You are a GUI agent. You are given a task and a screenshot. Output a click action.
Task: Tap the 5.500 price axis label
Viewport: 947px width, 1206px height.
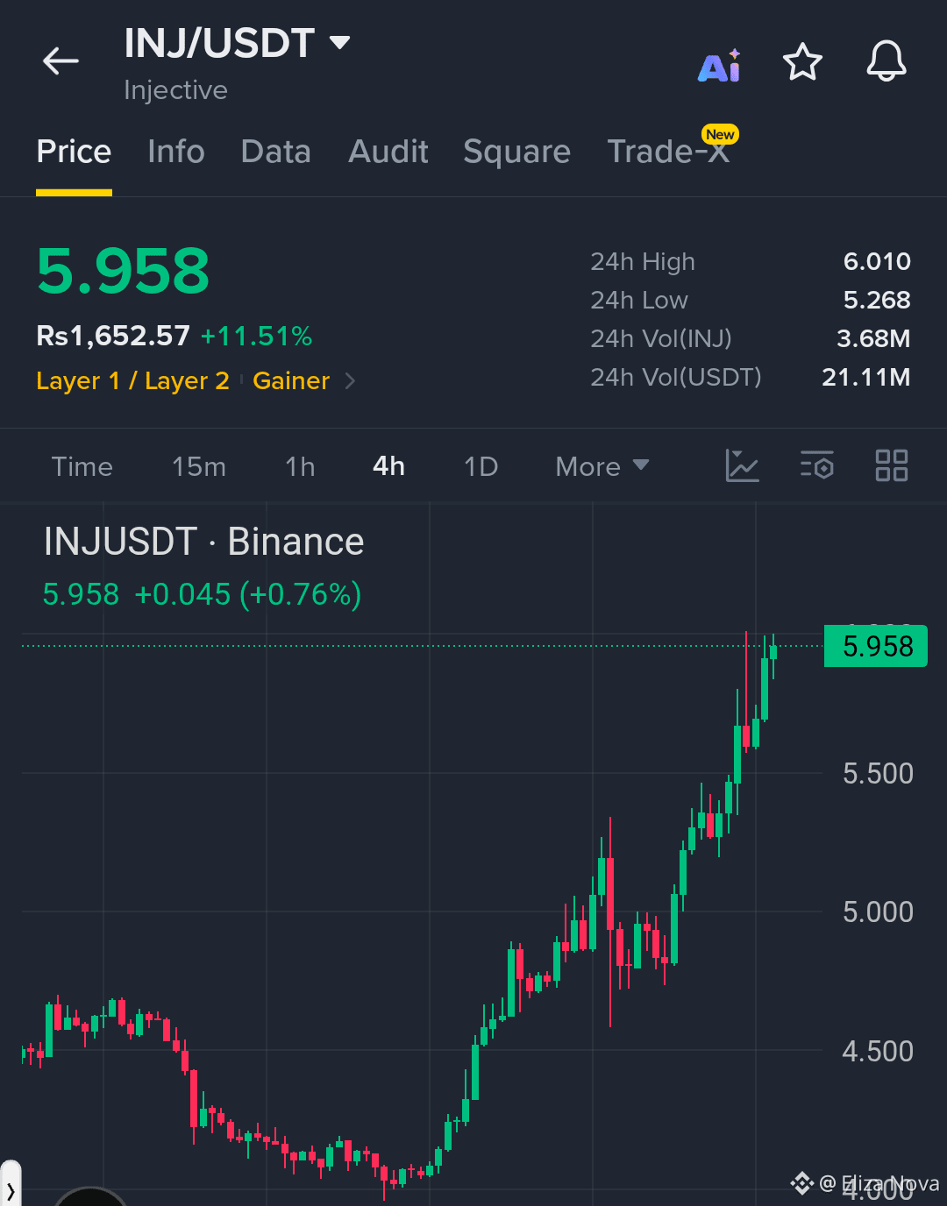point(878,773)
